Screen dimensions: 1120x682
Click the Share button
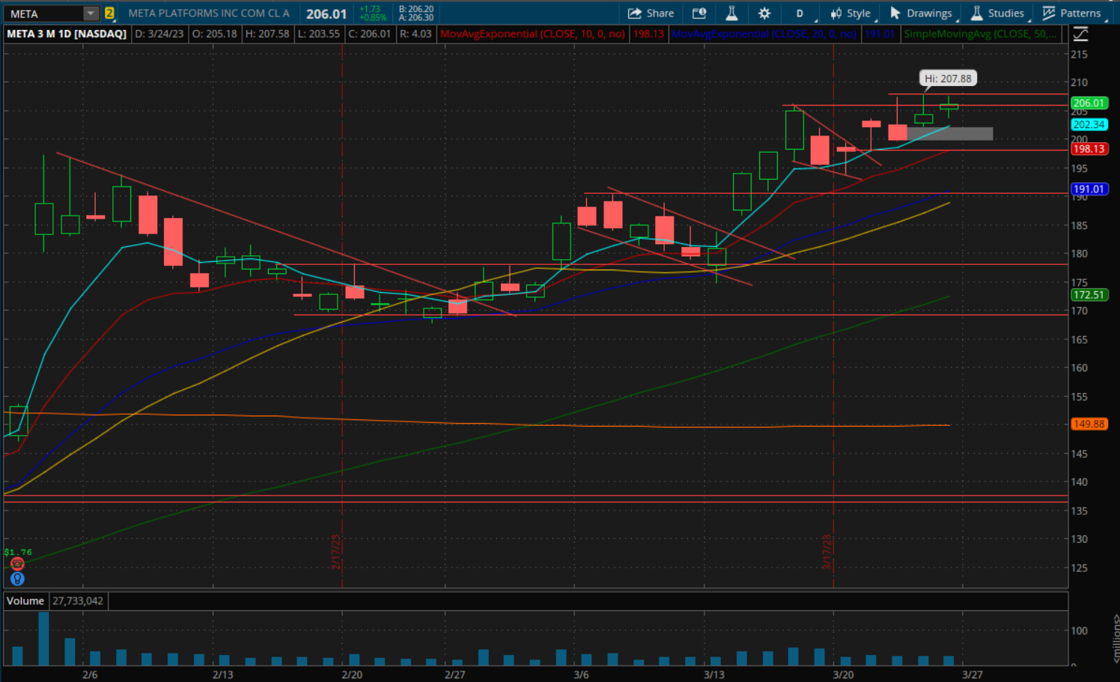[651, 13]
